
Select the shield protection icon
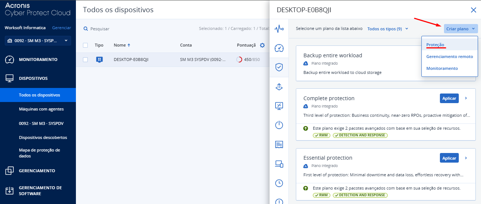(279, 67)
